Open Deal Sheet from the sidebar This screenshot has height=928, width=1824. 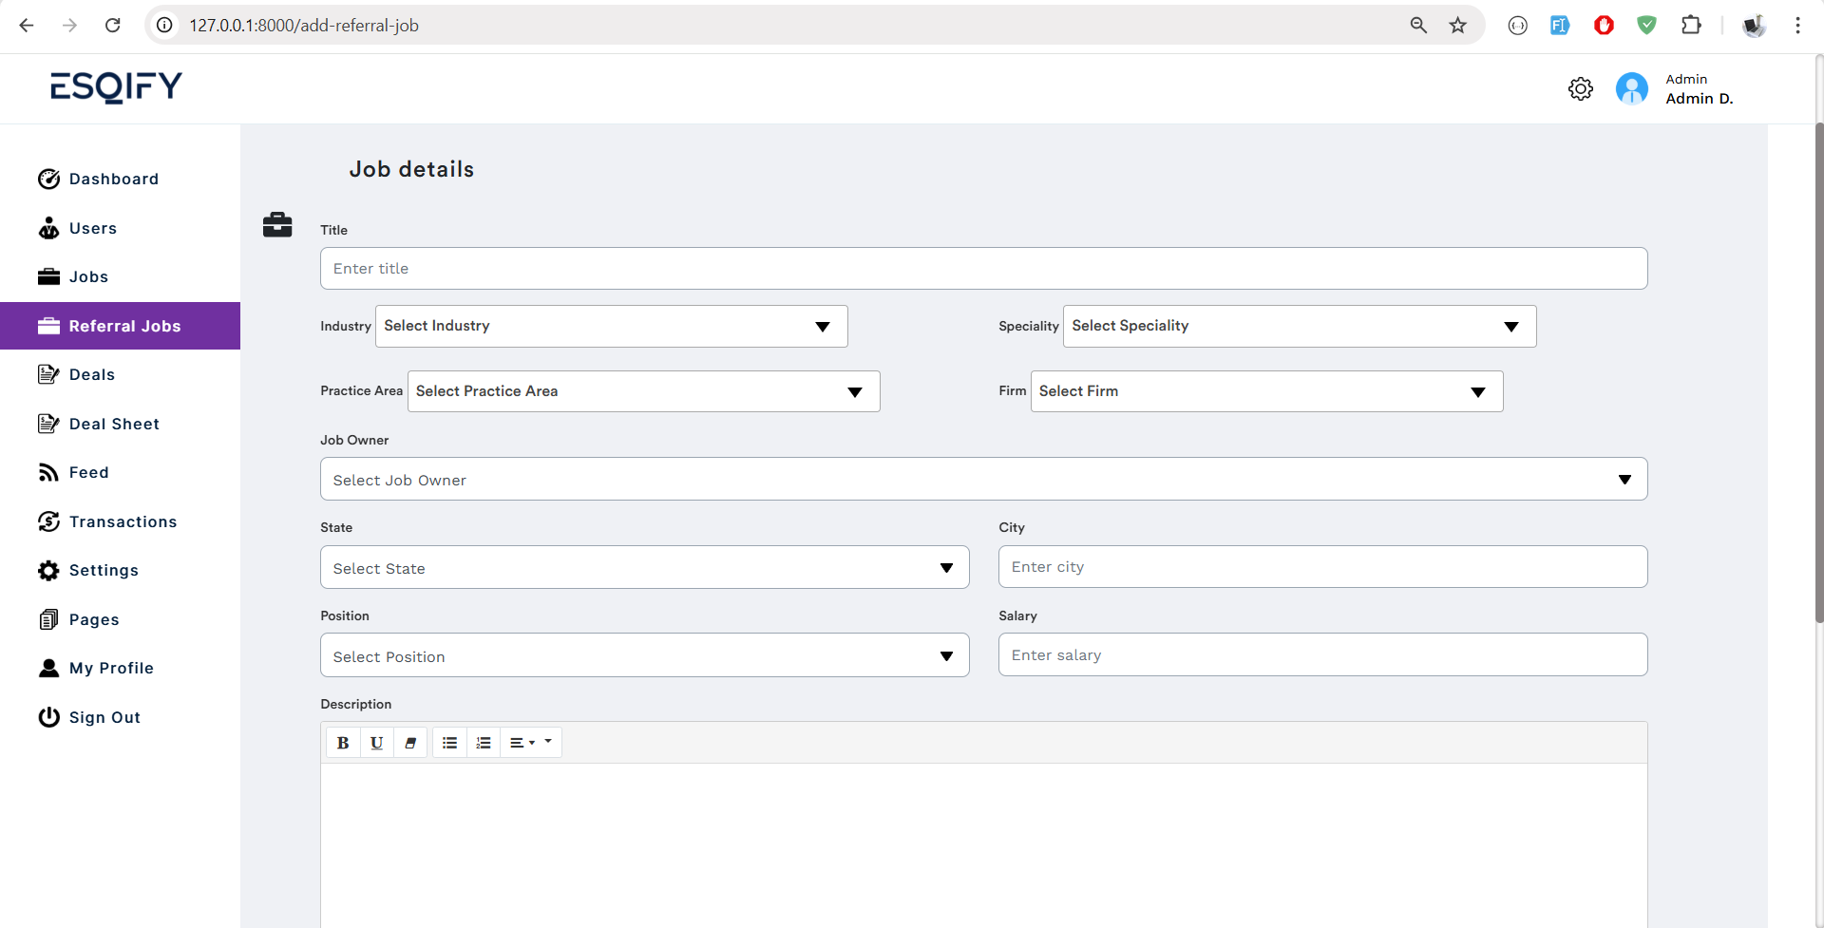click(113, 424)
